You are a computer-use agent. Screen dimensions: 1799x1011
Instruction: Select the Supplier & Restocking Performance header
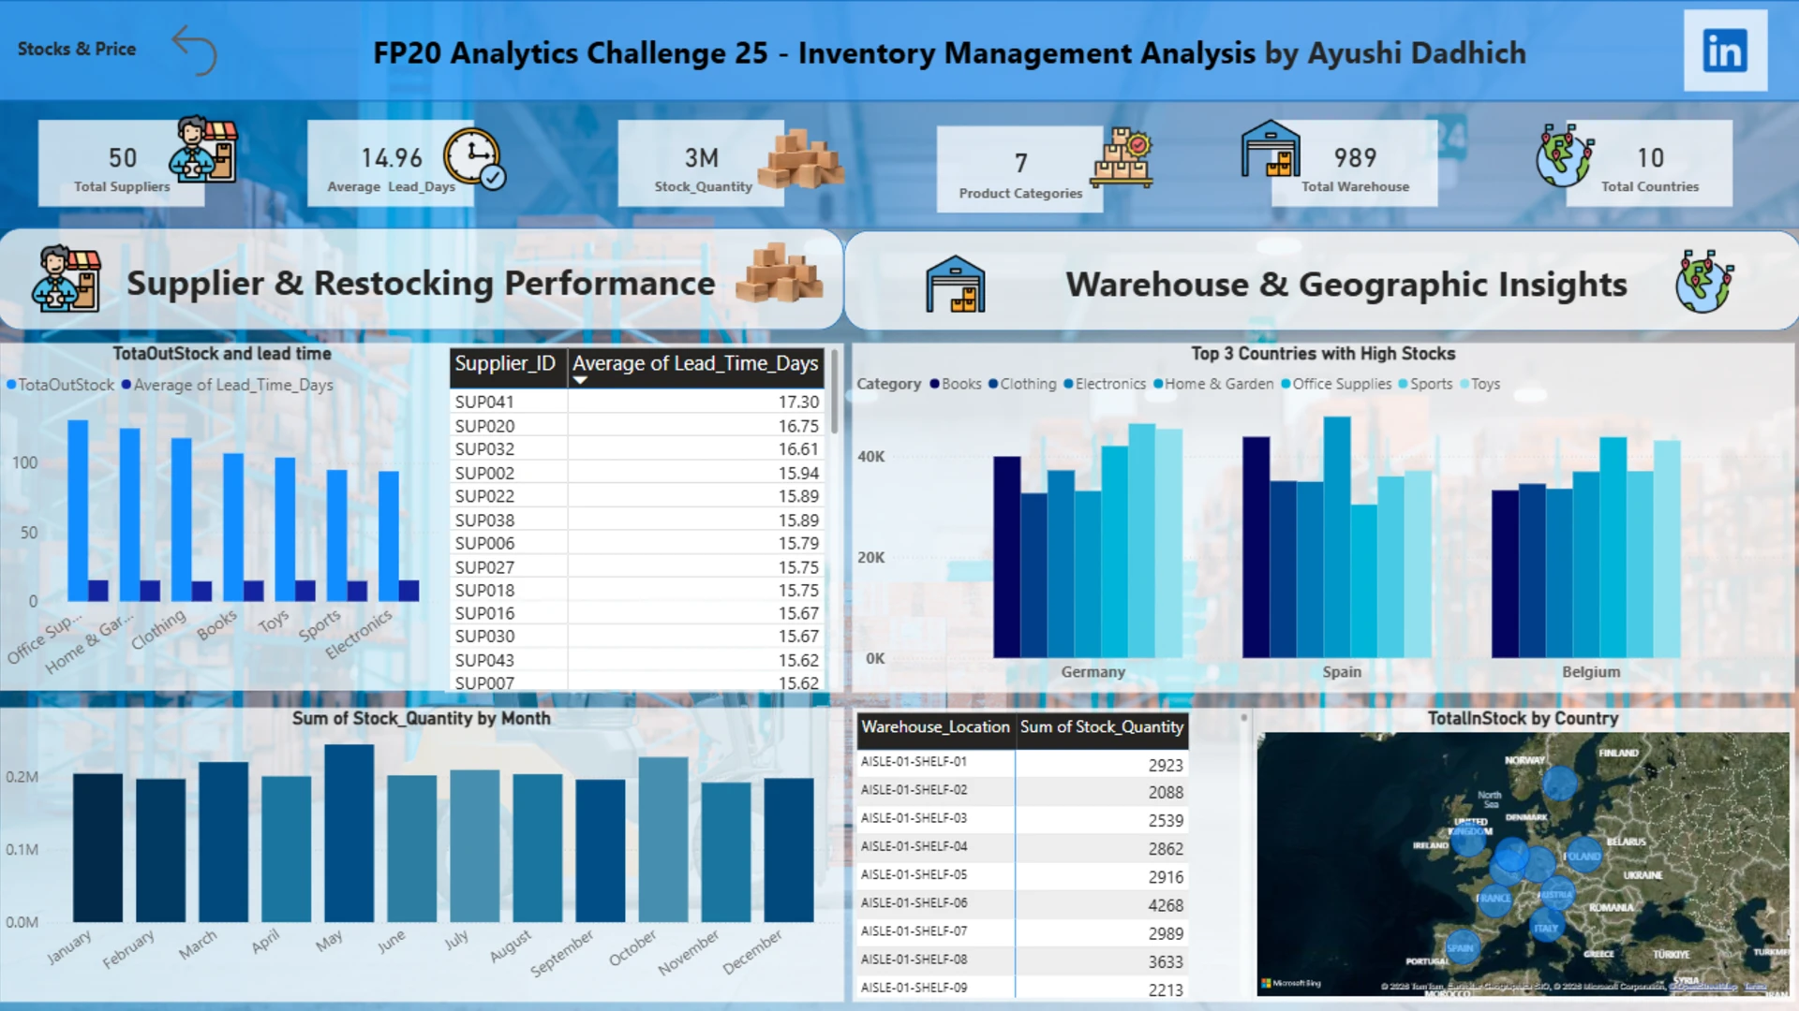click(421, 284)
